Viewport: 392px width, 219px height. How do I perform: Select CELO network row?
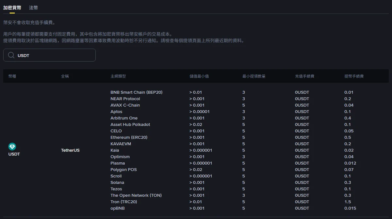(x=116, y=131)
